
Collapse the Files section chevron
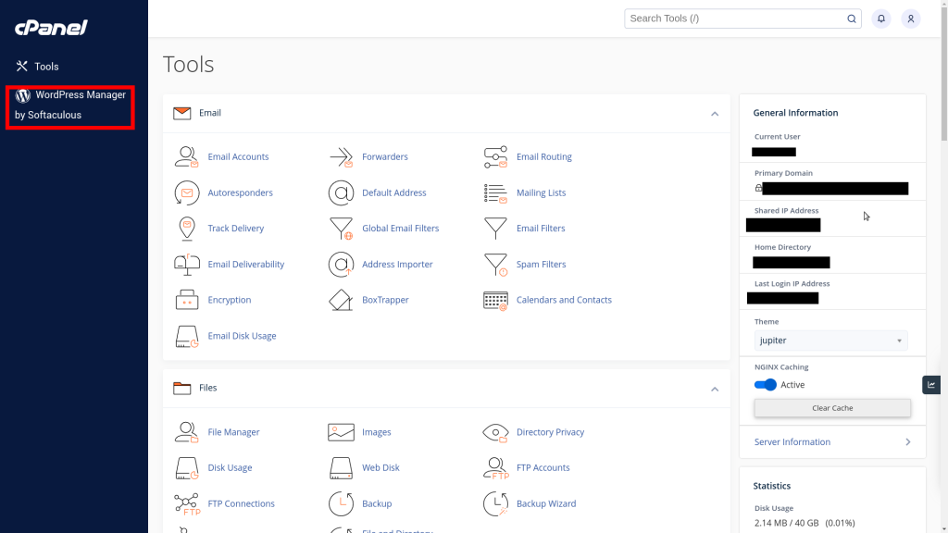coord(715,389)
